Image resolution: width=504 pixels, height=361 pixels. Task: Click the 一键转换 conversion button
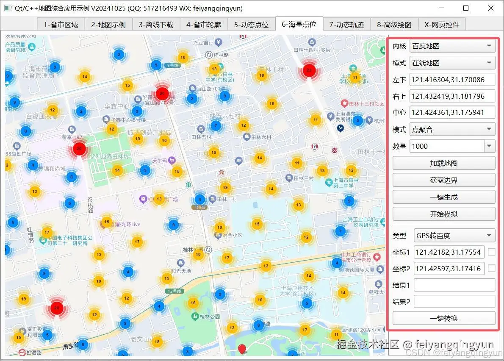443,318
